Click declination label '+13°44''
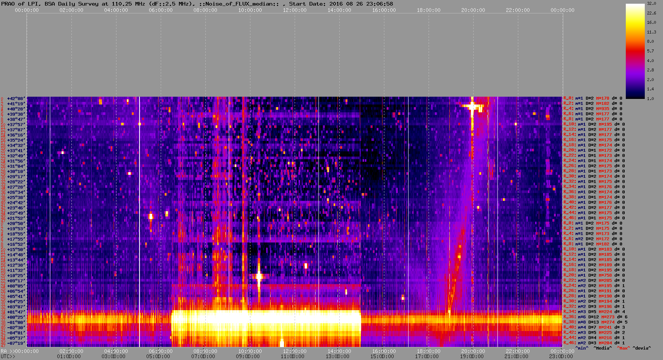The height and width of the screenshot is (360, 663). (16, 260)
